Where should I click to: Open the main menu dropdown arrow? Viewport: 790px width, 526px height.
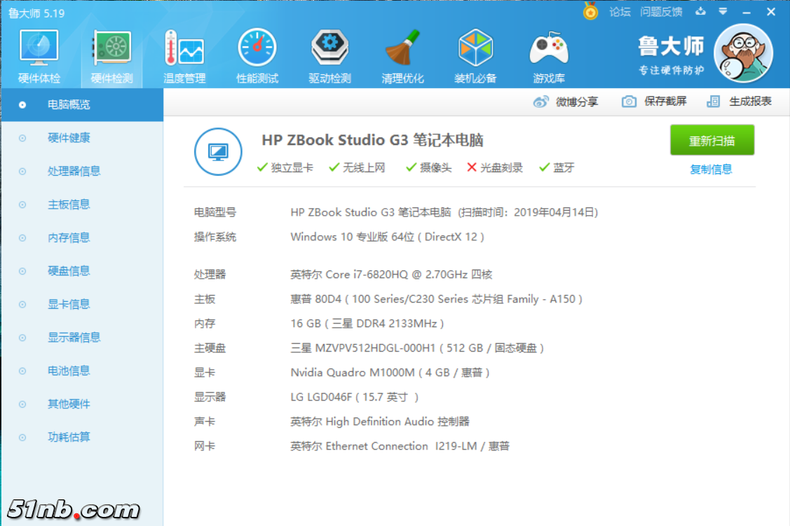pyautogui.click(x=723, y=12)
